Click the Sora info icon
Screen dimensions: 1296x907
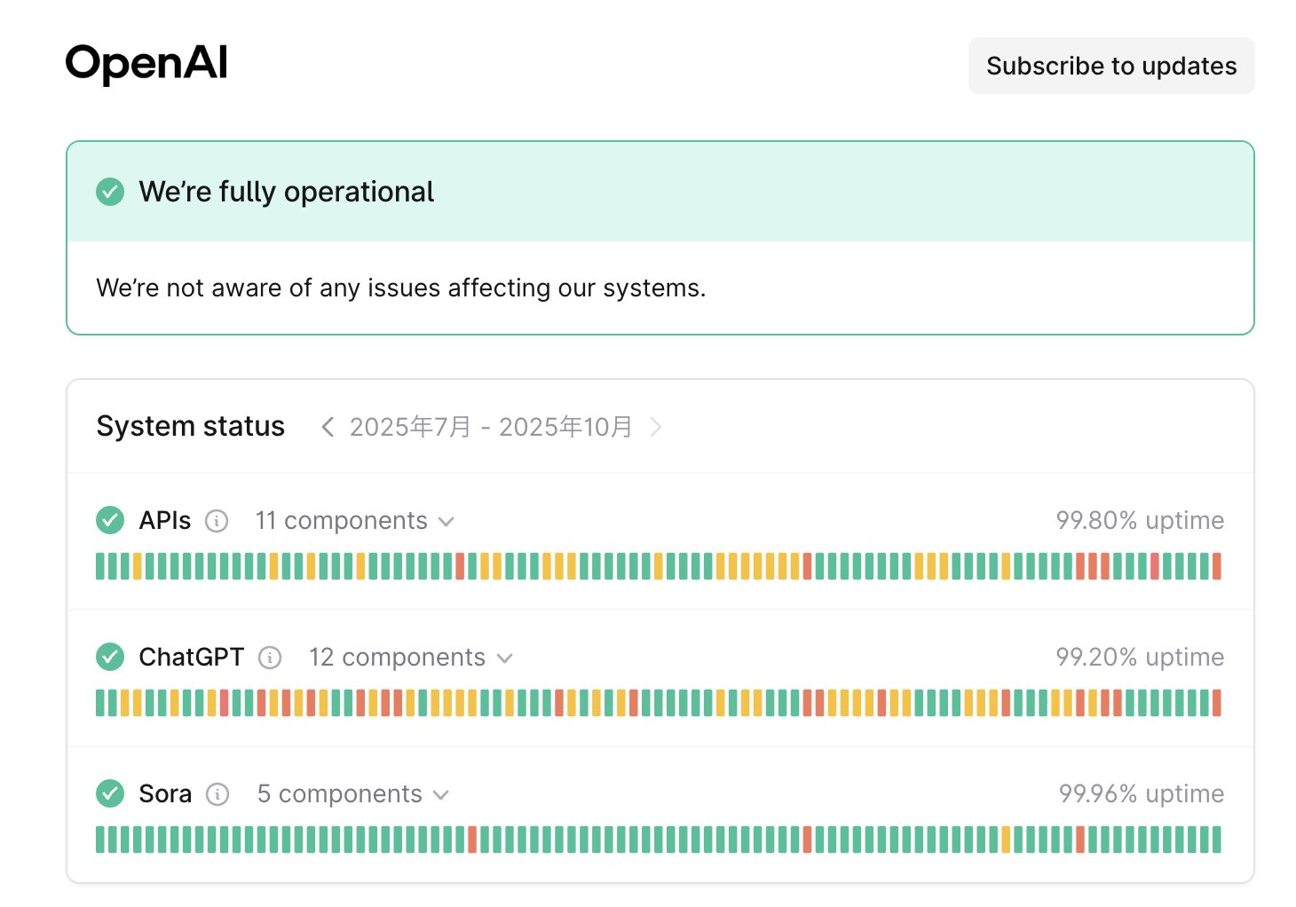pos(217,794)
